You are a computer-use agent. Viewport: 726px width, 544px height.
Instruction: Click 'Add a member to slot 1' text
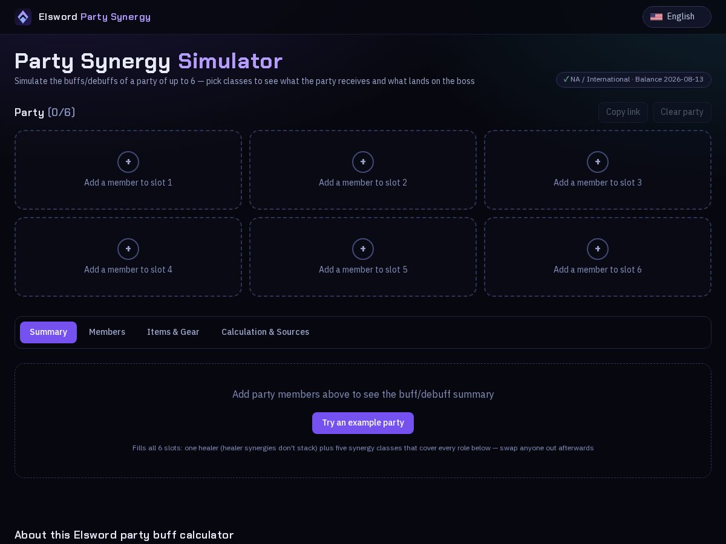[128, 183]
